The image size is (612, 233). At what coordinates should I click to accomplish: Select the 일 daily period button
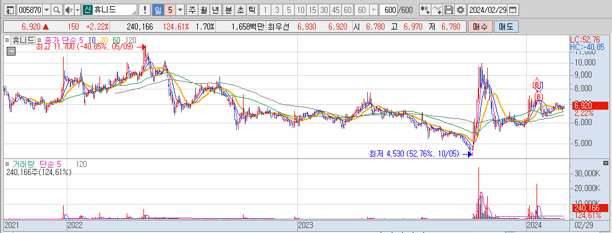point(158,10)
